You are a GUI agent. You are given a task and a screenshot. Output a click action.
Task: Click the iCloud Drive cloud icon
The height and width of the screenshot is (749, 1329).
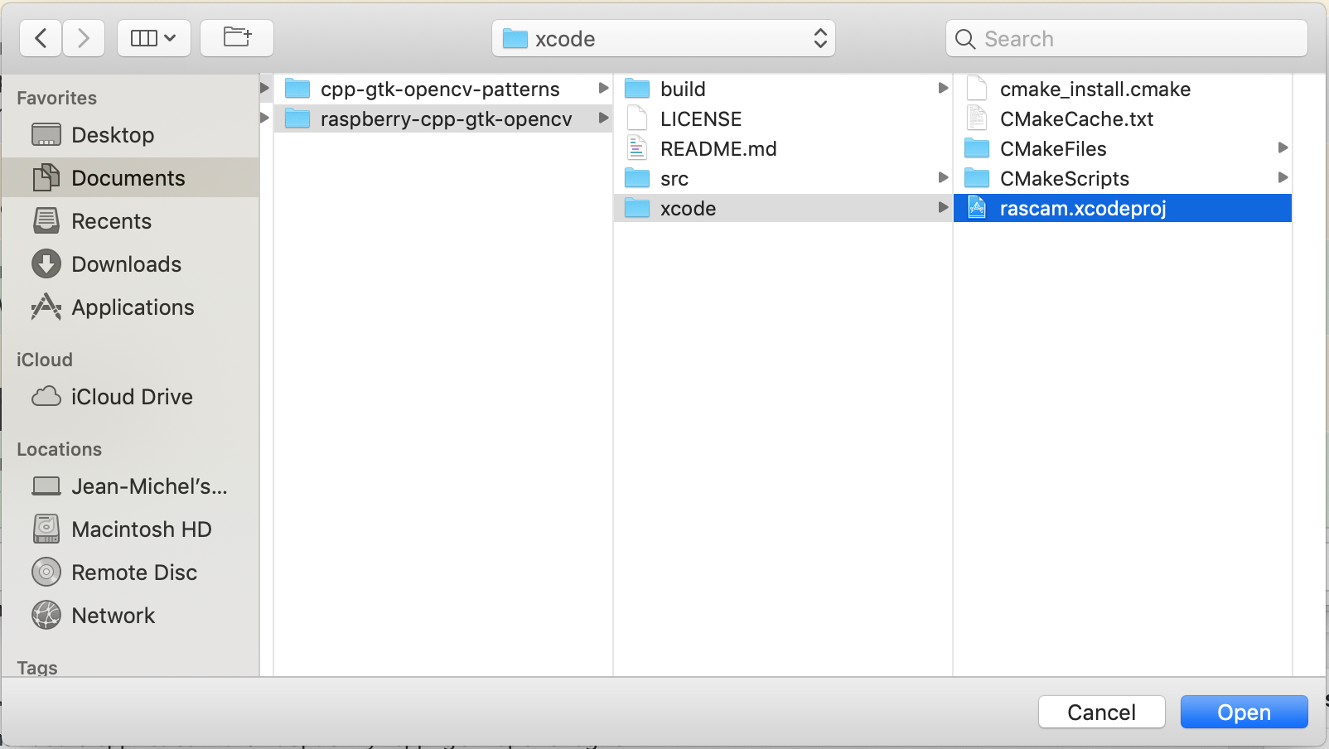click(46, 397)
